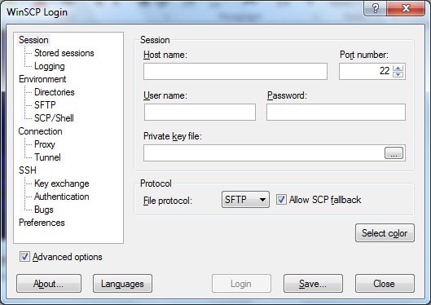Image resolution: width=431 pixels, height=305 pixels.
Task: Select the Bugs tree item
Action: click(x=44, y=210)
